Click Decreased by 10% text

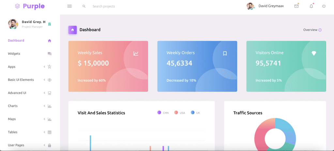(181, 80)
